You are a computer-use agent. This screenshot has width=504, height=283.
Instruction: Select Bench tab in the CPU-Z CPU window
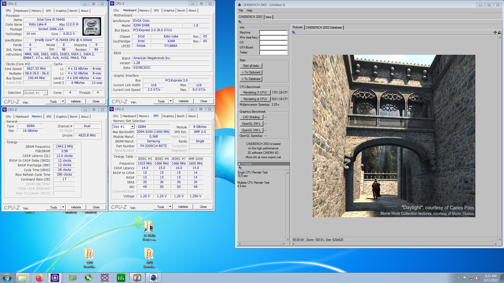(73, 11)
